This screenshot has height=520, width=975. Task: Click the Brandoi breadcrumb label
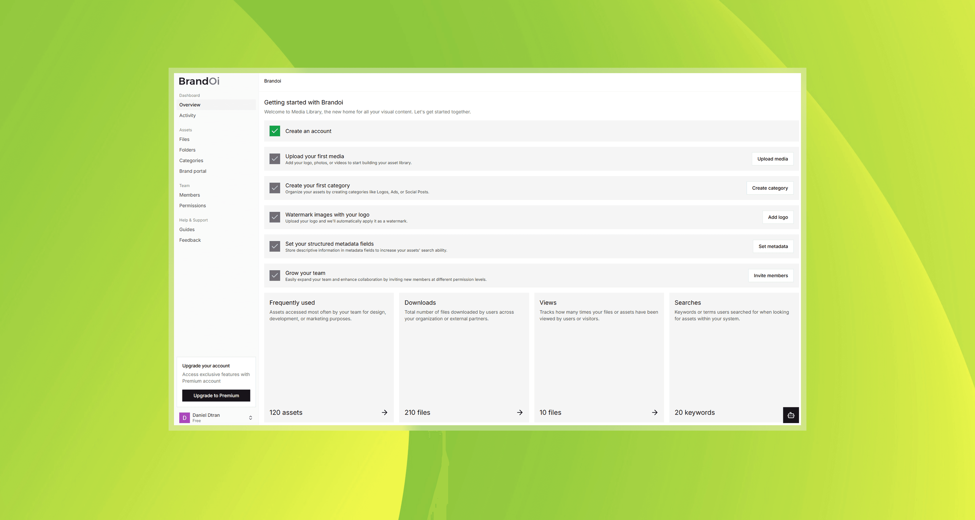pyautogui.click(x=272, y=81)
